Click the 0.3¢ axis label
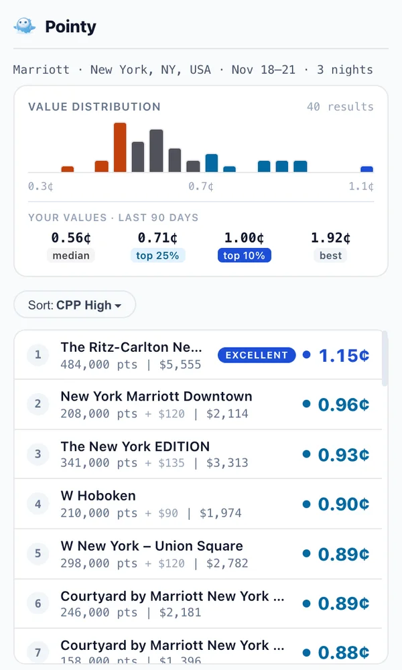402x670 pixels. pos(41,186)
